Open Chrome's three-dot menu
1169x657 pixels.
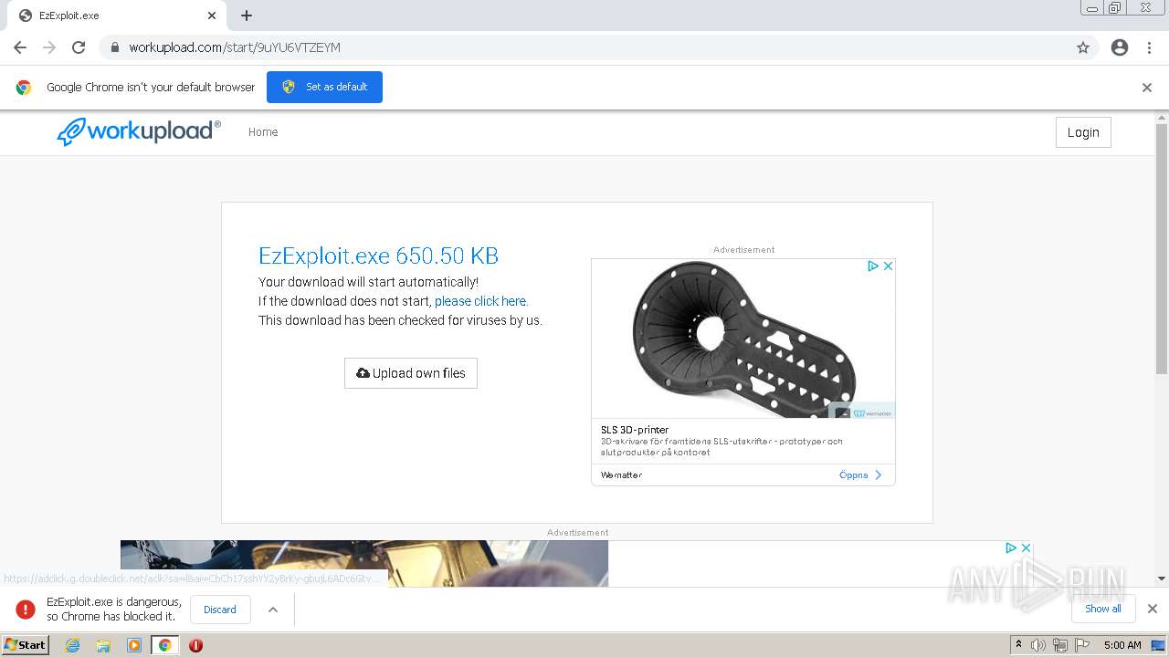coord(1149,47)
